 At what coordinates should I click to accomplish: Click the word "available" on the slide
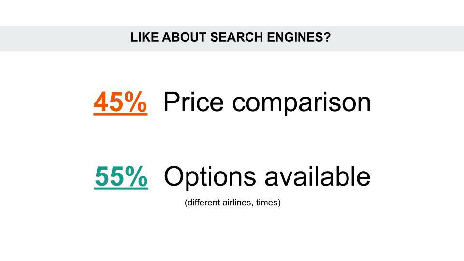pyautogui.click(x=317, y=176)
